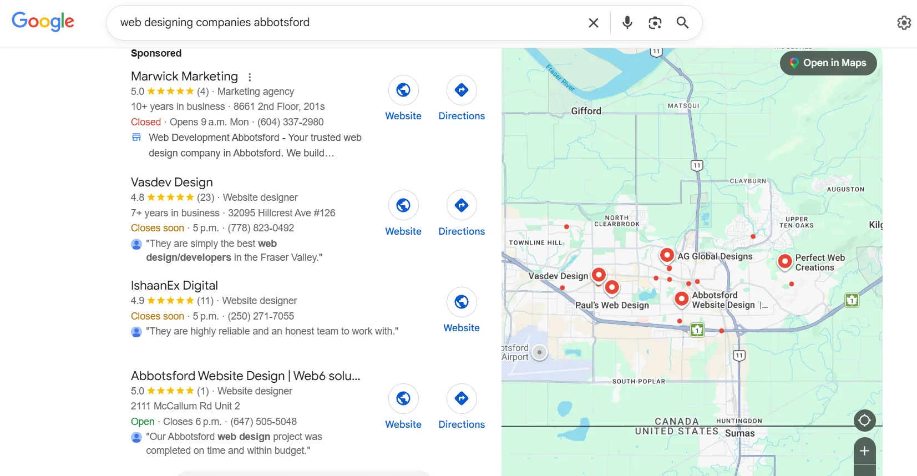Click the Abbotsford Airport marker on map
The width and height of the screenshot is (917, 476).
click(539, 352)
